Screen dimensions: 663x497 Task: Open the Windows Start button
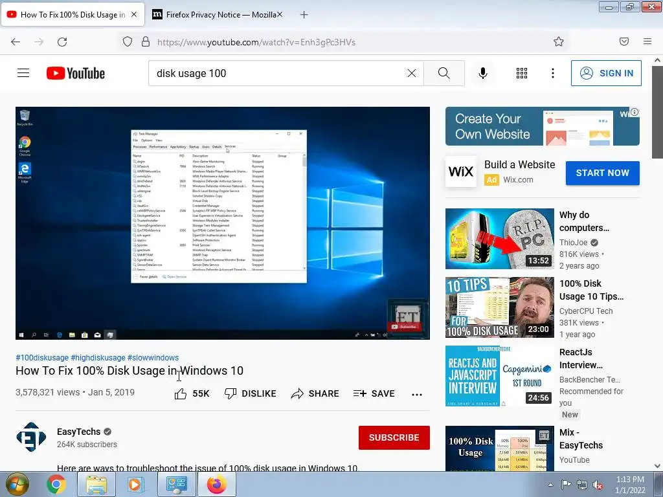coord(17,484)
